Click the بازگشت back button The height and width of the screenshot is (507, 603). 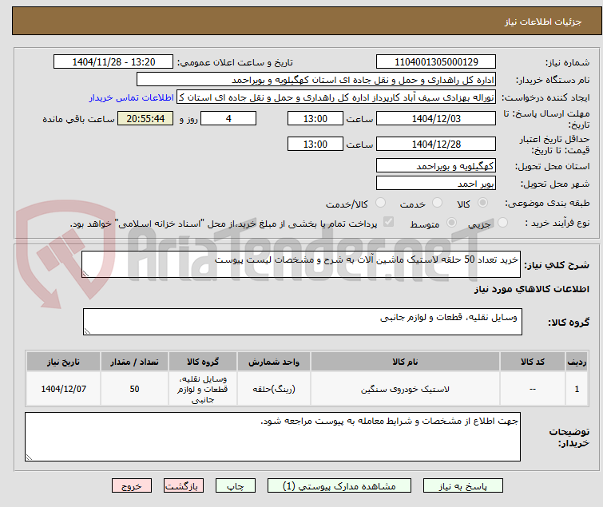(x=183, y=486)
